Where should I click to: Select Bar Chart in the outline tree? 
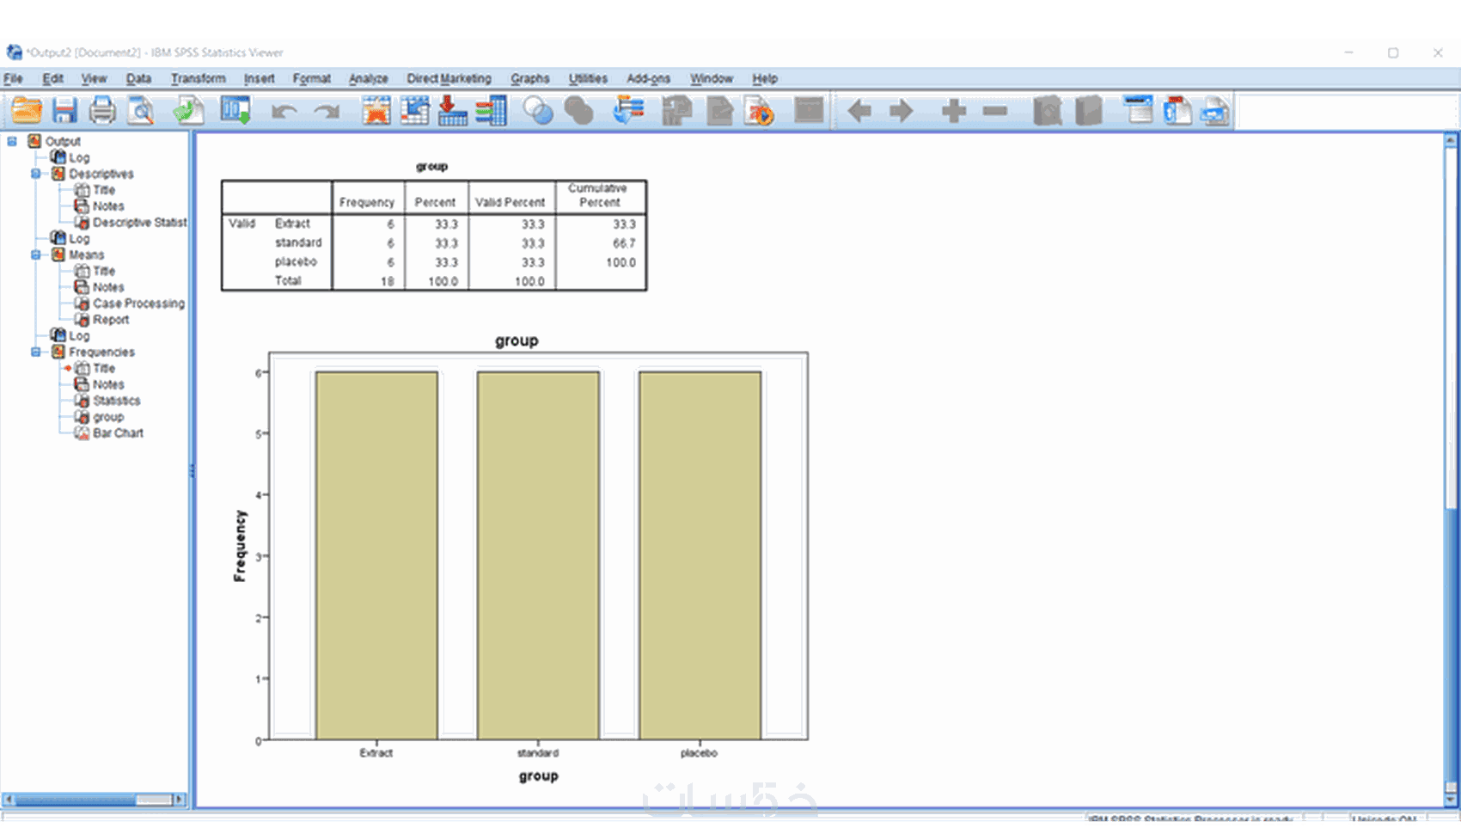pos(119,433)
